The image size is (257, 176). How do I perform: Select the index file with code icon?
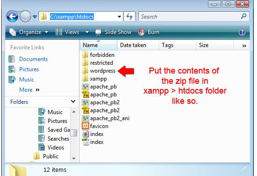pyautogui.click(x=86, y=142)
